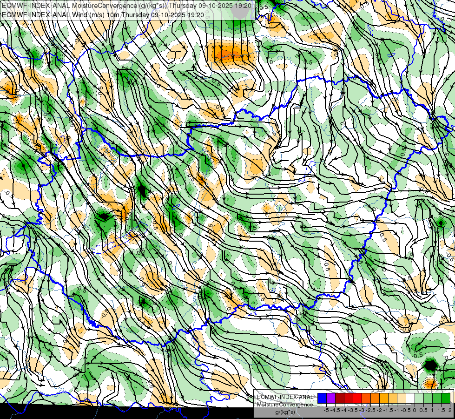Screen dimensions: 455x419
Task: Choose the light orange swatch between -1 and -0.5
Action: [393, 398]
